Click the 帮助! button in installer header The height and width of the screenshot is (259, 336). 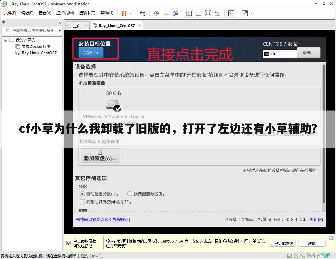[x=308, y=53]
